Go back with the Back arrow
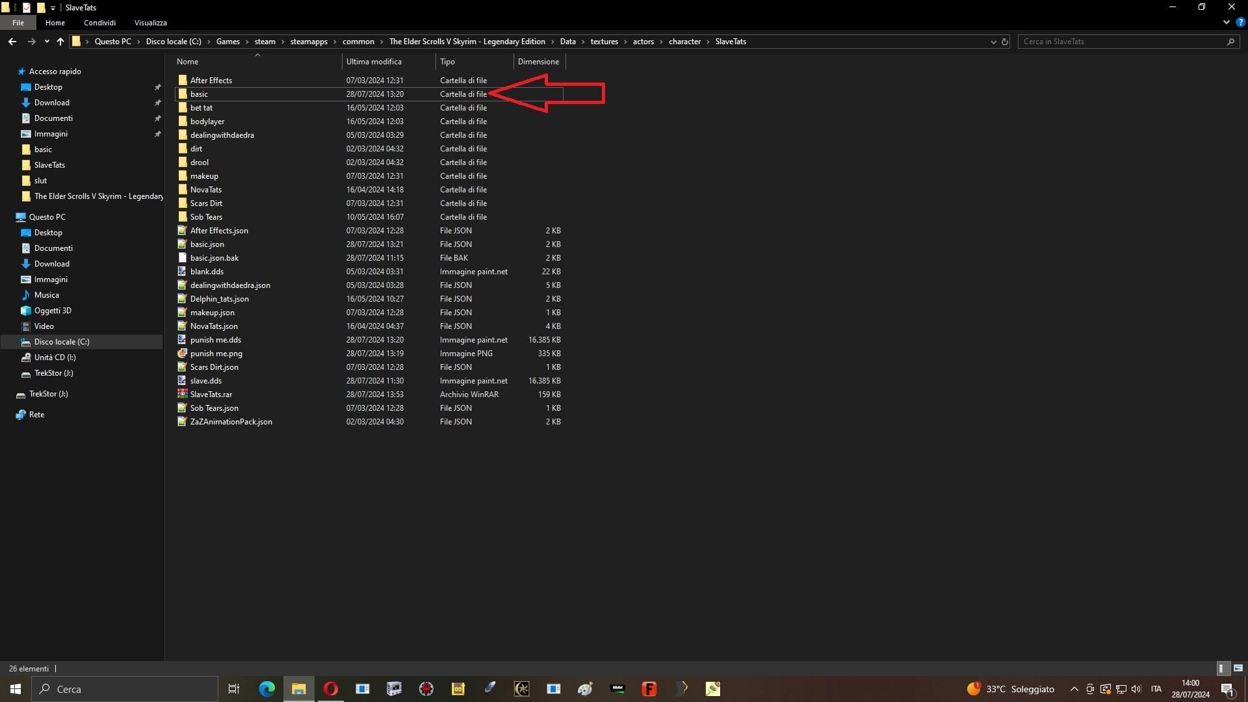This screenshot has width=1248, height=702. tap(12, 42)
